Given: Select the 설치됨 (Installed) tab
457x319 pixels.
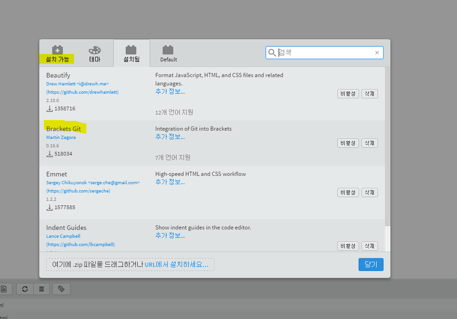Looking at the screenshot, I should pos(131,54).
